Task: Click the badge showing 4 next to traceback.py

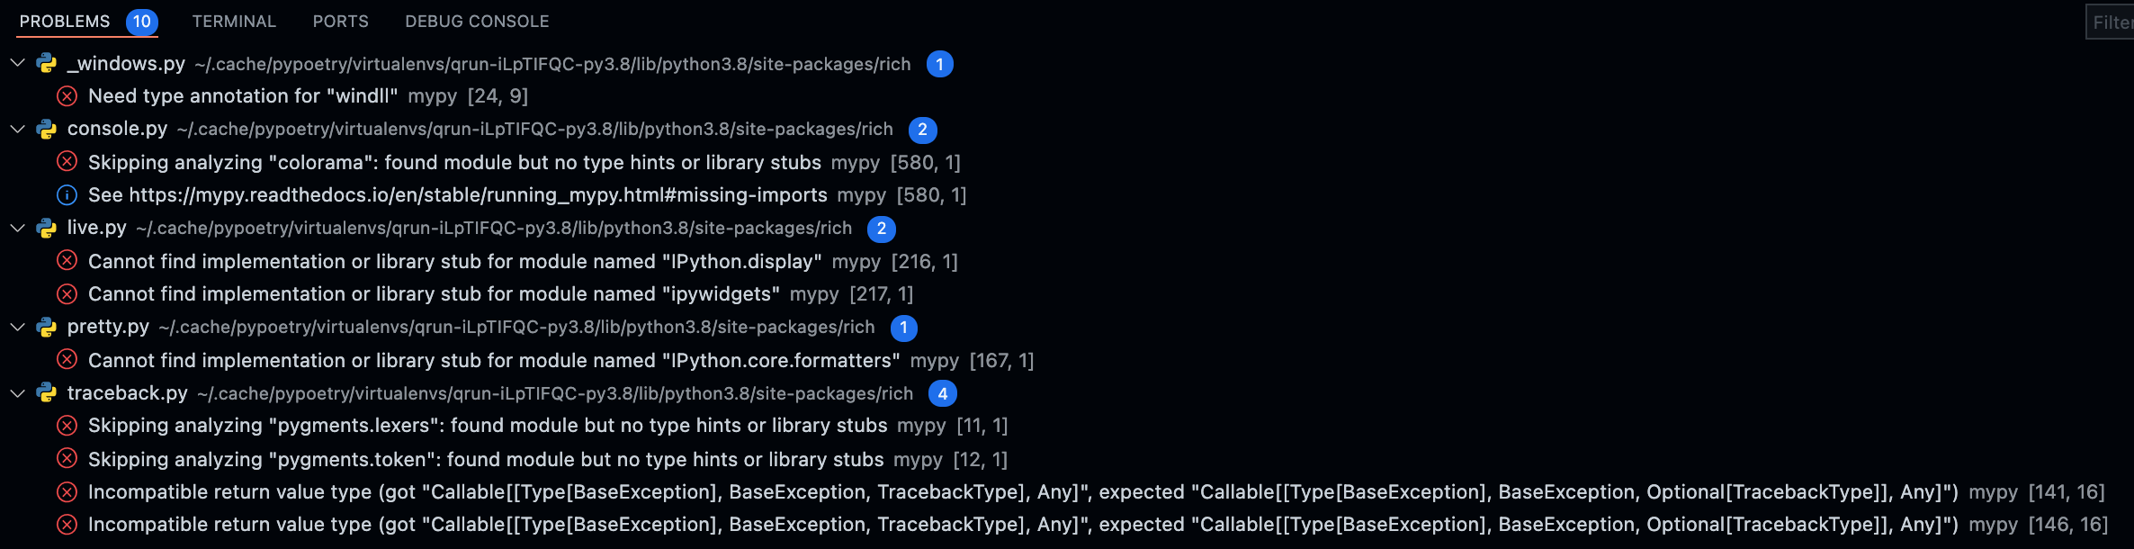Action: 942,392
